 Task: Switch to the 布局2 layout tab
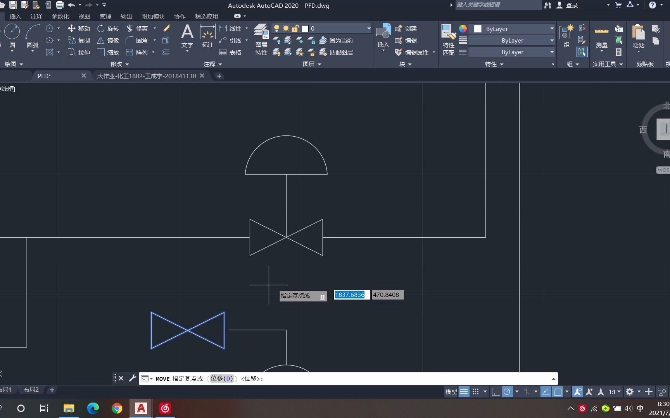point(31,389)
